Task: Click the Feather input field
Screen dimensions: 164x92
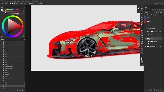Action: pyautogui.click(x=26, y=4)
